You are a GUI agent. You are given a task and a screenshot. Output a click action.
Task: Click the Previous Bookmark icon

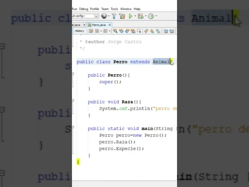tap(146, 31)
